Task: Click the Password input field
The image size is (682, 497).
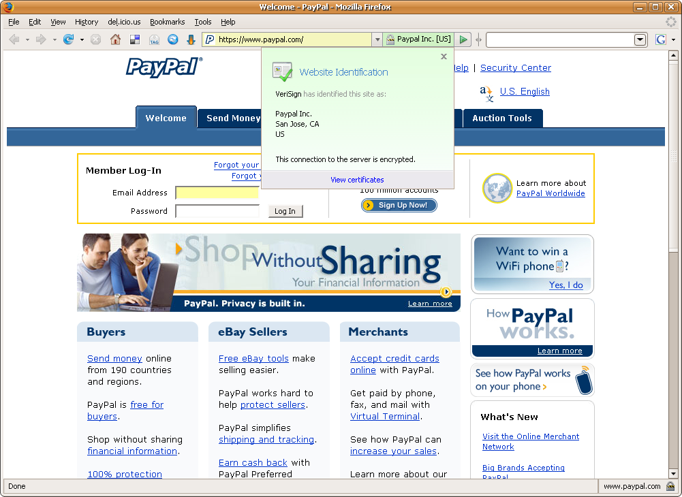Action: click(x=217, y=211)
